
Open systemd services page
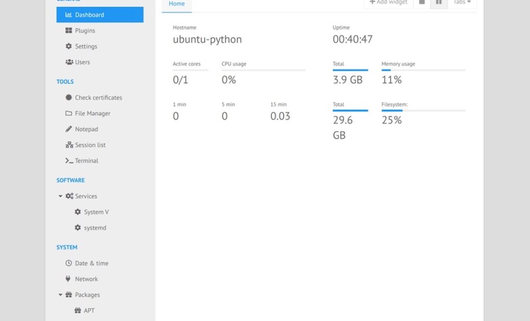95,228
